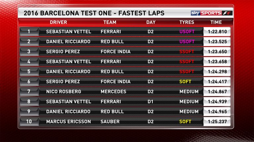Image resolution: width=254 pixels, height=142 pixels.
Task: Click the TYRES column header
Action: (187, 22)
